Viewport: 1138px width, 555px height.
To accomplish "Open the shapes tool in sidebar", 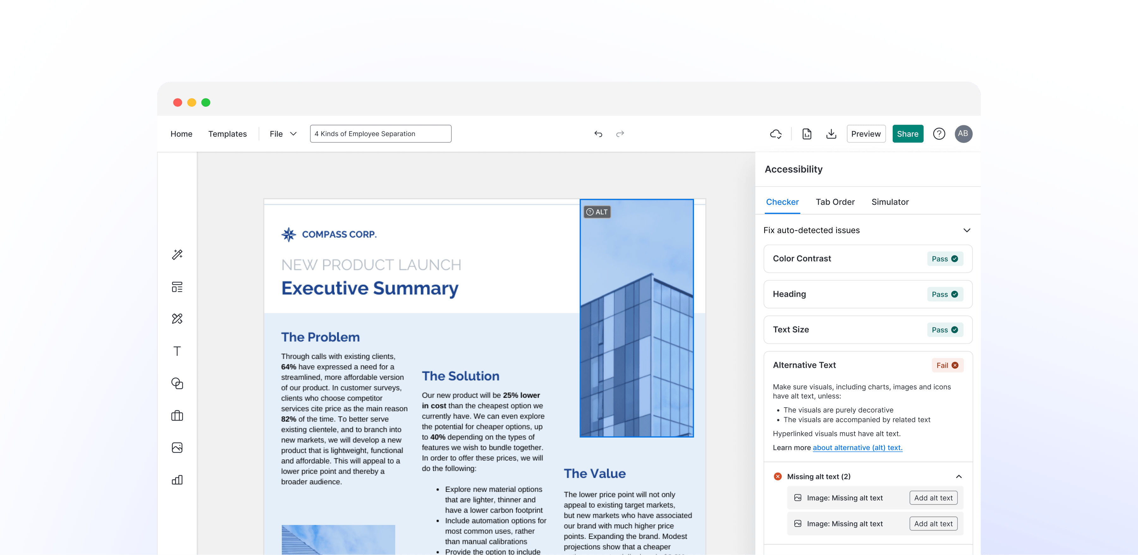I will [x=177, y=383].
